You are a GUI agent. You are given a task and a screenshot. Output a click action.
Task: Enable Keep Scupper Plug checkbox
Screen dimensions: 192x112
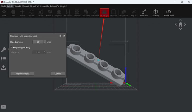click(x=11, y=47)
